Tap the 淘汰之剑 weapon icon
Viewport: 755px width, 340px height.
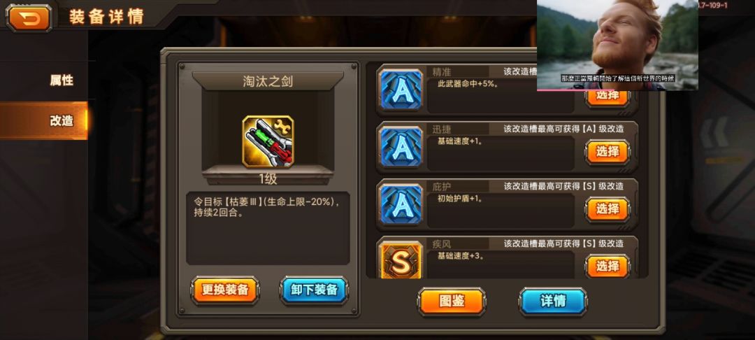click(268, 141)
